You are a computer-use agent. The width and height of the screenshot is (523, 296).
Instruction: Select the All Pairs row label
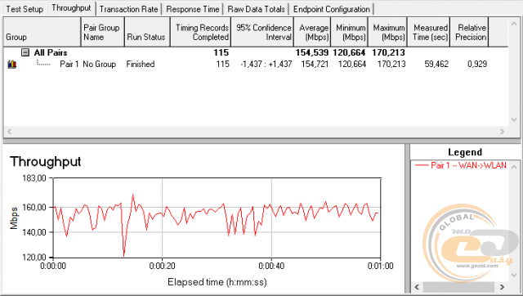click(x=51, y=52)
